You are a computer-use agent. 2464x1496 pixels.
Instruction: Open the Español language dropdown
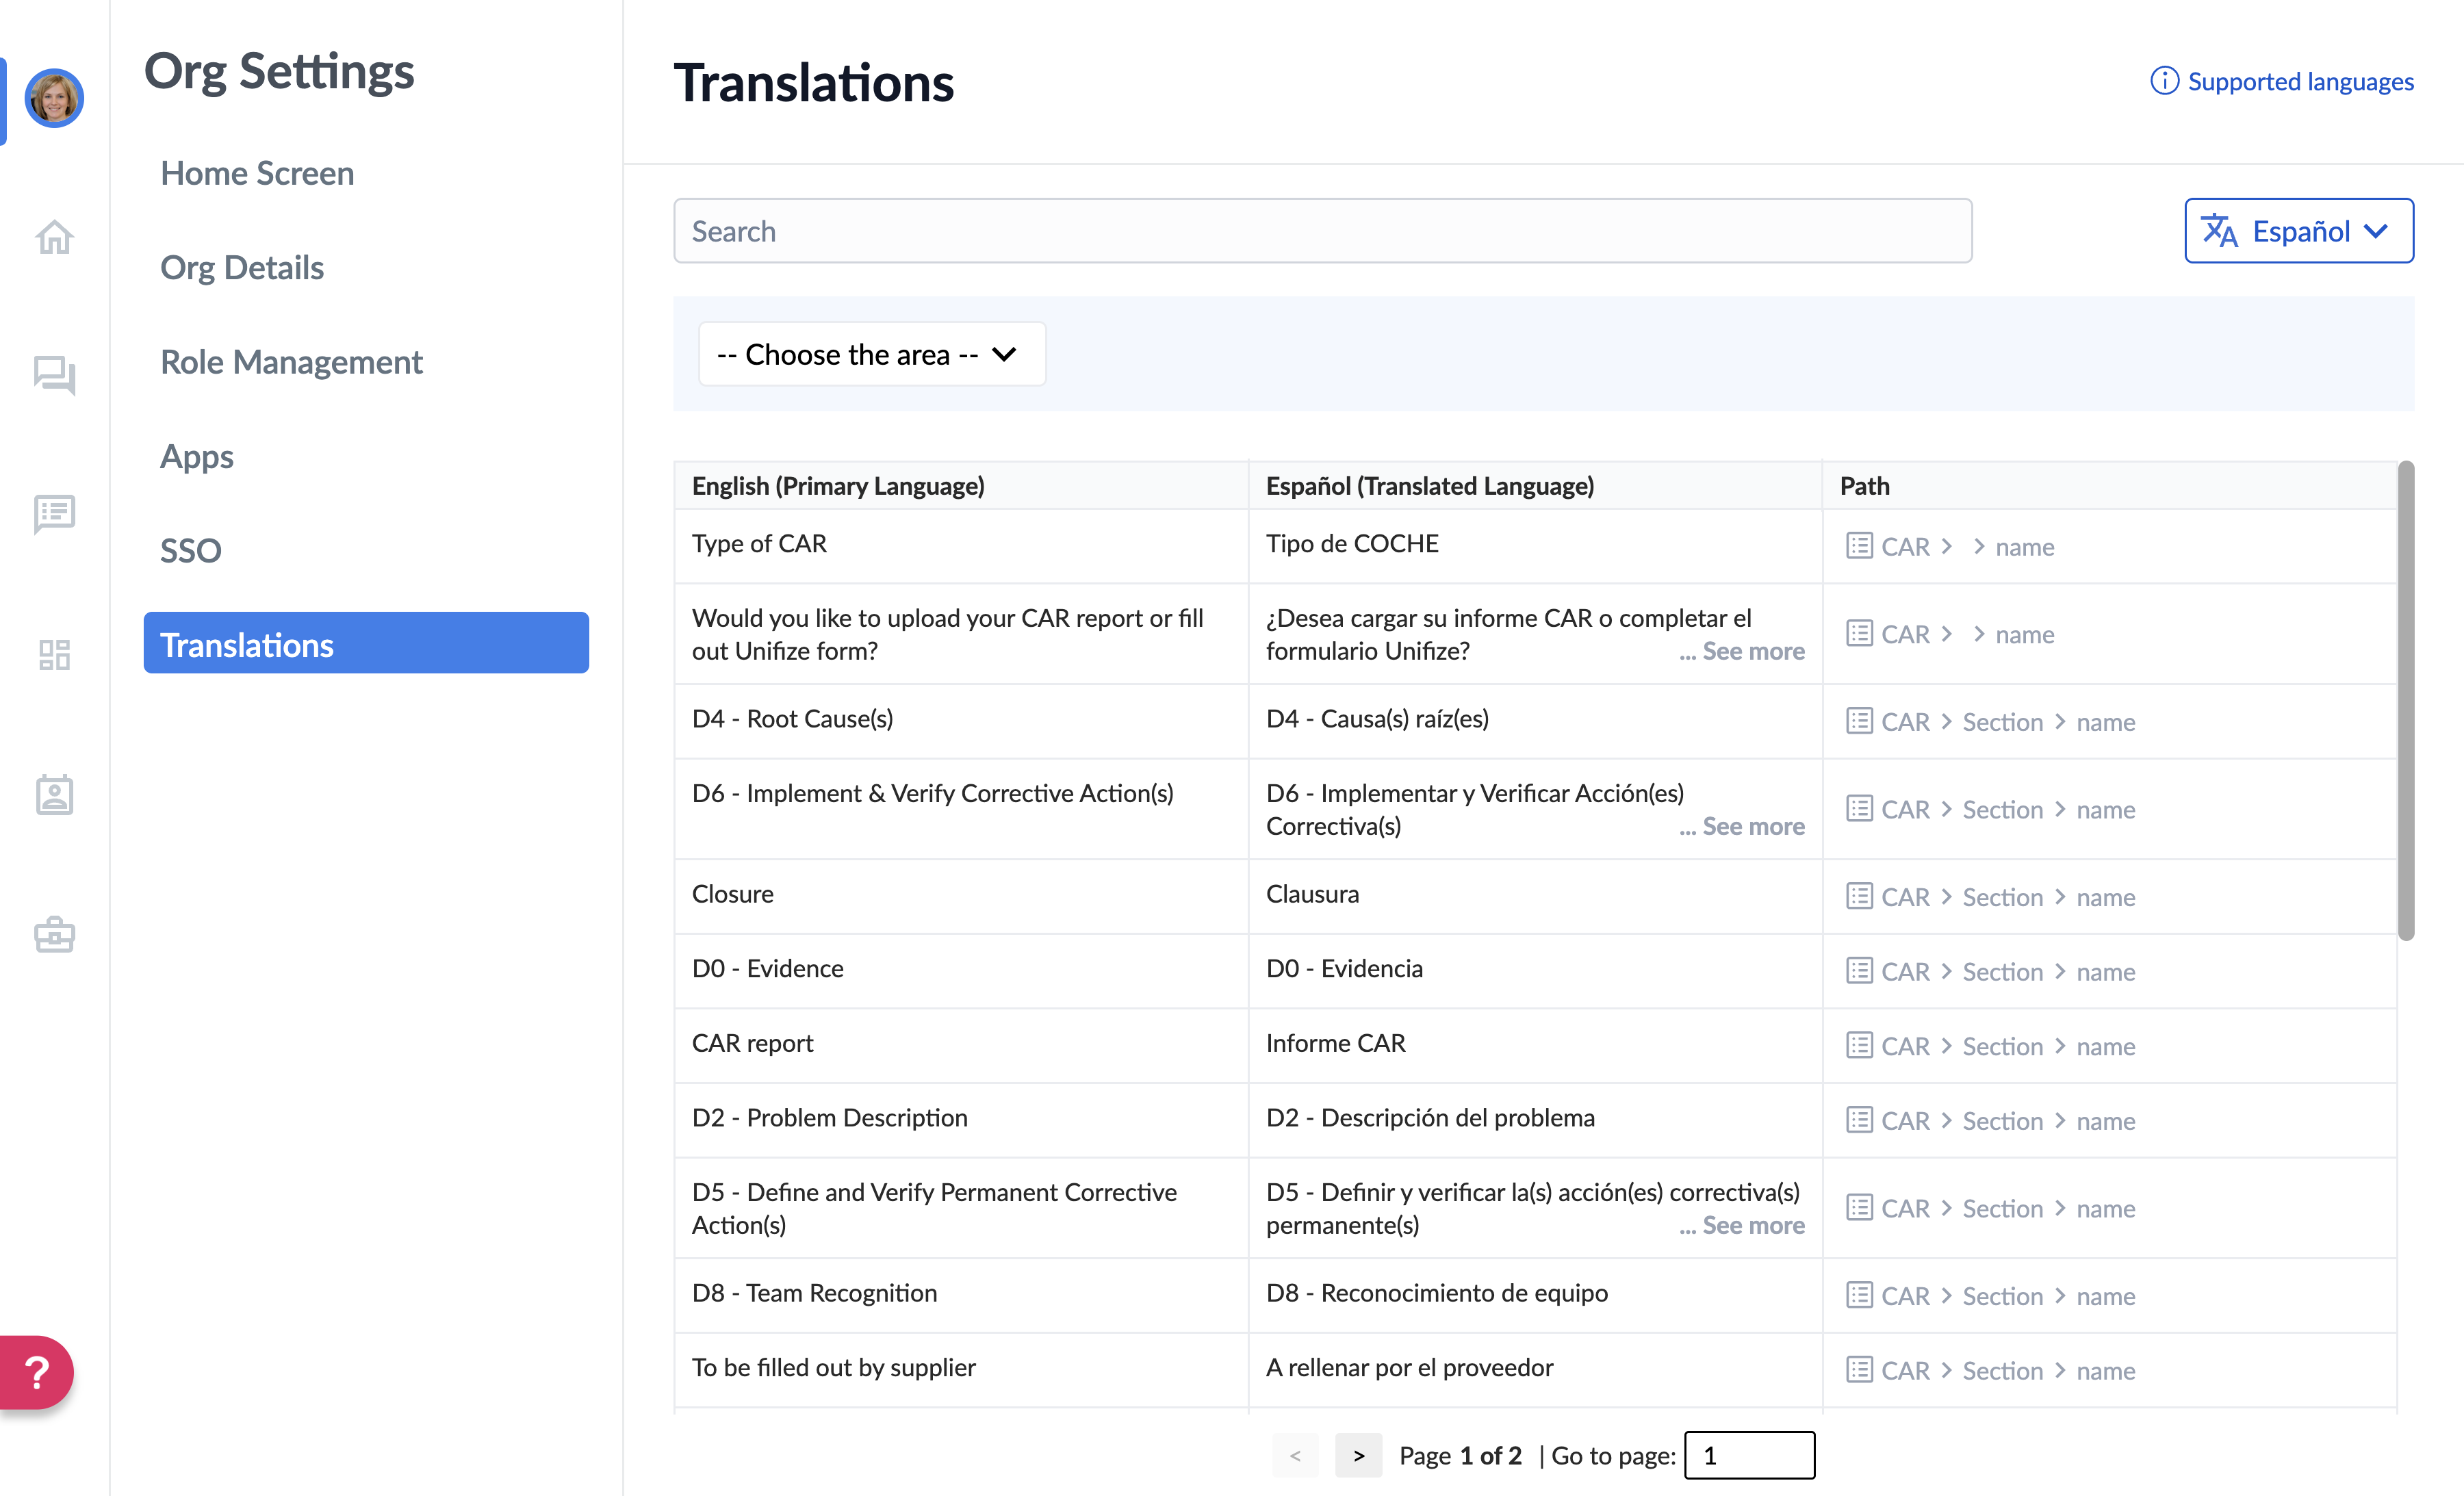(x=2298, y=231)
